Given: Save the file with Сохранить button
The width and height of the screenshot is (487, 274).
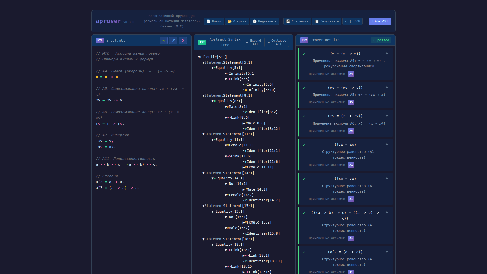Looking at the screenshot, I should (297, 21).
